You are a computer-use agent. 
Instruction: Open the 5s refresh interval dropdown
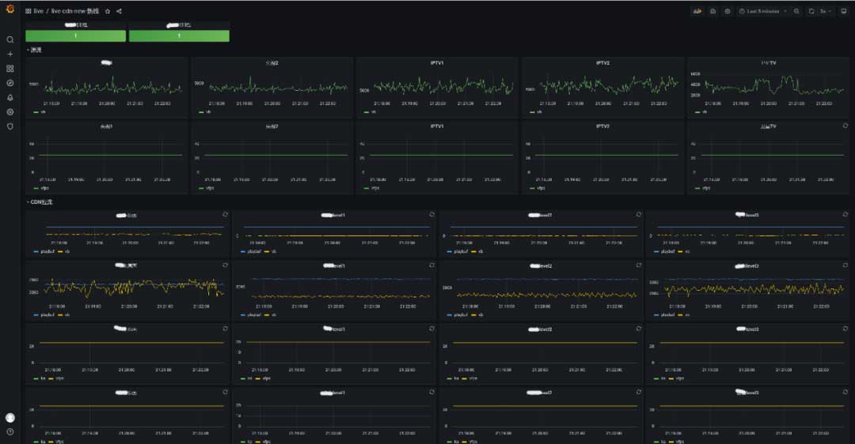coord(826,11)
